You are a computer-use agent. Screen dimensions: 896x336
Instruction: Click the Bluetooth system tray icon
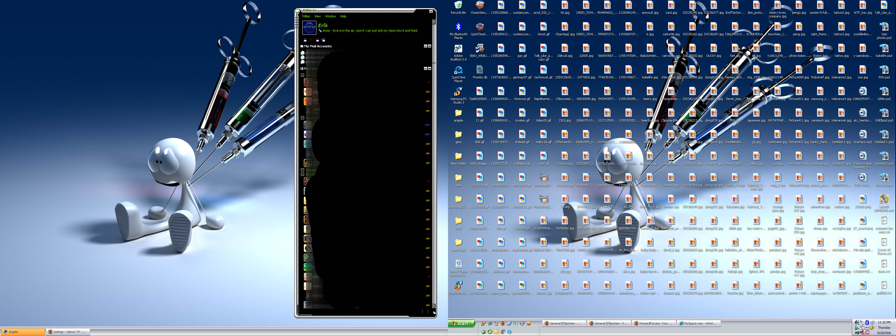[867, 323]
